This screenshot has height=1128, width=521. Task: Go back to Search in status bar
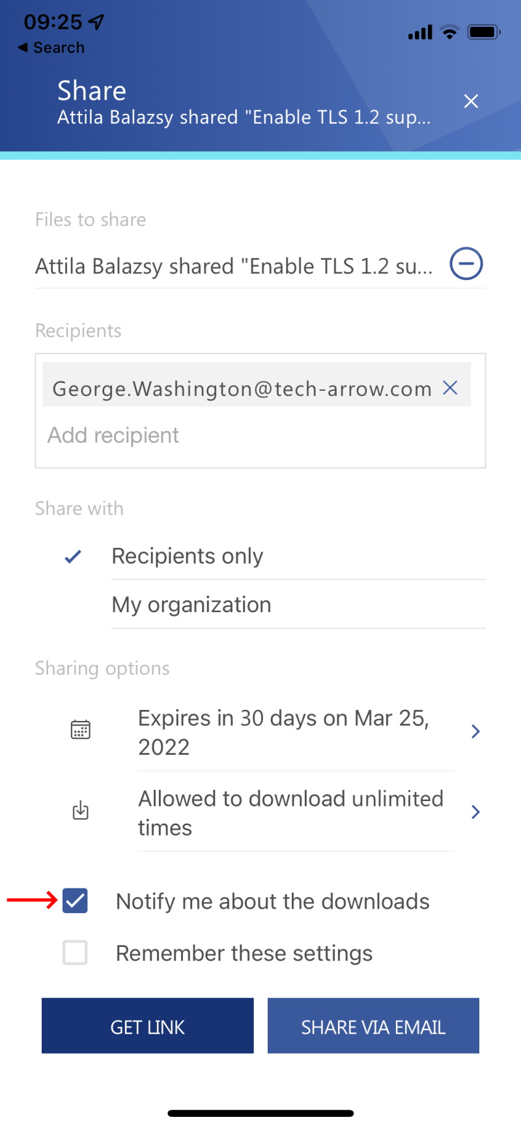tap(51, 48)
